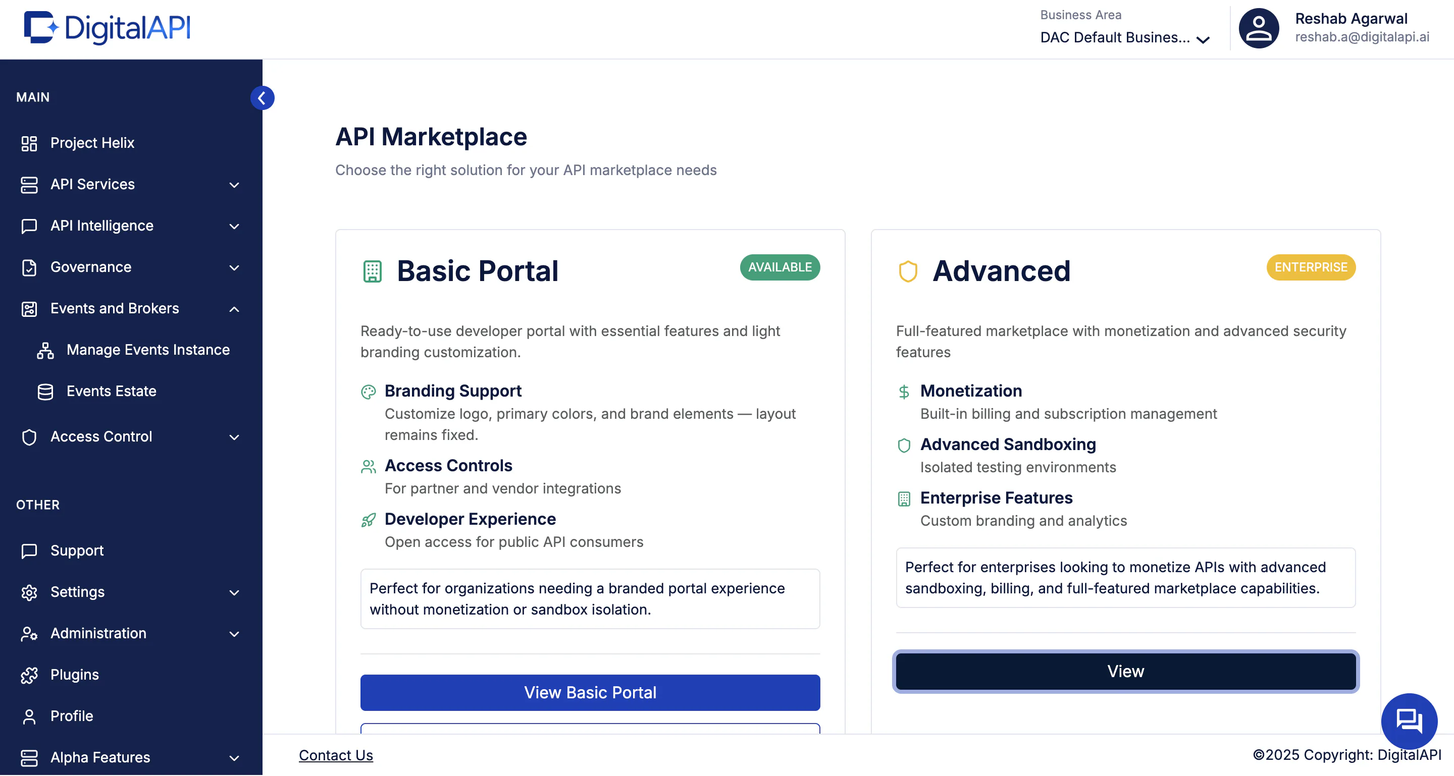Collapse the sidebar using the round arrow button

click(x=262, y=98)
